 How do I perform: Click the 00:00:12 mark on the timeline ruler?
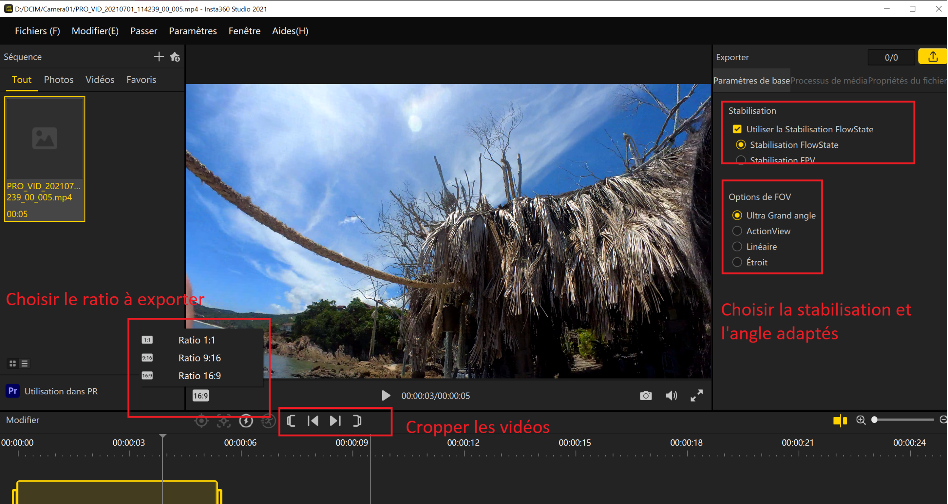463,443
